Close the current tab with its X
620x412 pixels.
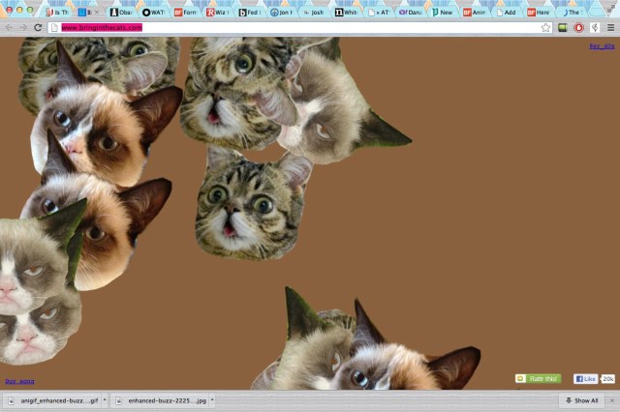click(97, 13)
